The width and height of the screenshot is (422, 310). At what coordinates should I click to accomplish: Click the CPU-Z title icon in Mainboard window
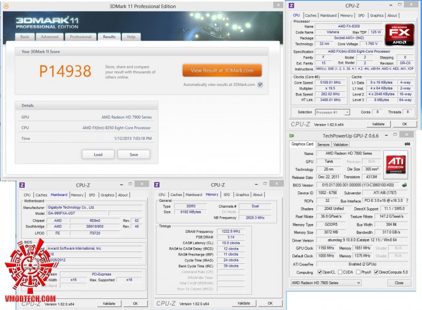tap(22, 185)
